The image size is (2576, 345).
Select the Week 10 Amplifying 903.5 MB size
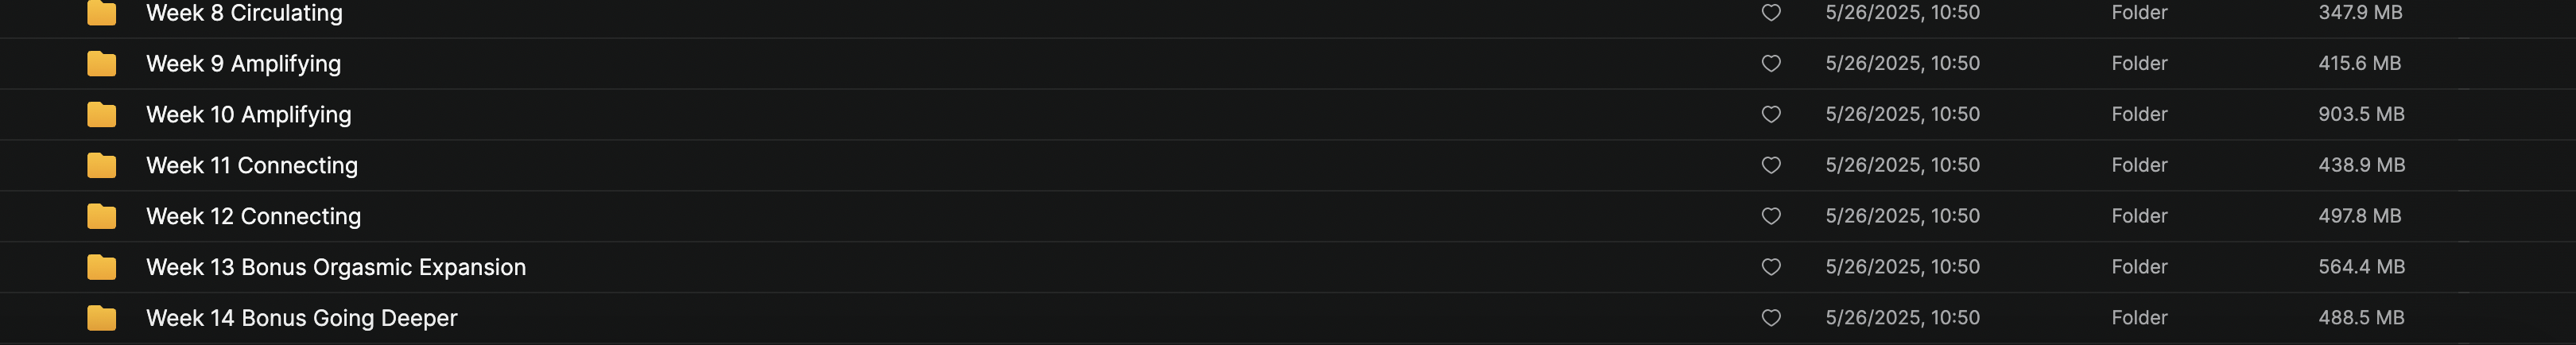2360,114
